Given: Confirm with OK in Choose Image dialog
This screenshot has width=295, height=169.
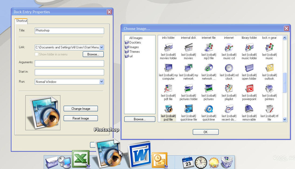Looking at the screenshot, I should pyautogui.click(x=206, y=132).
